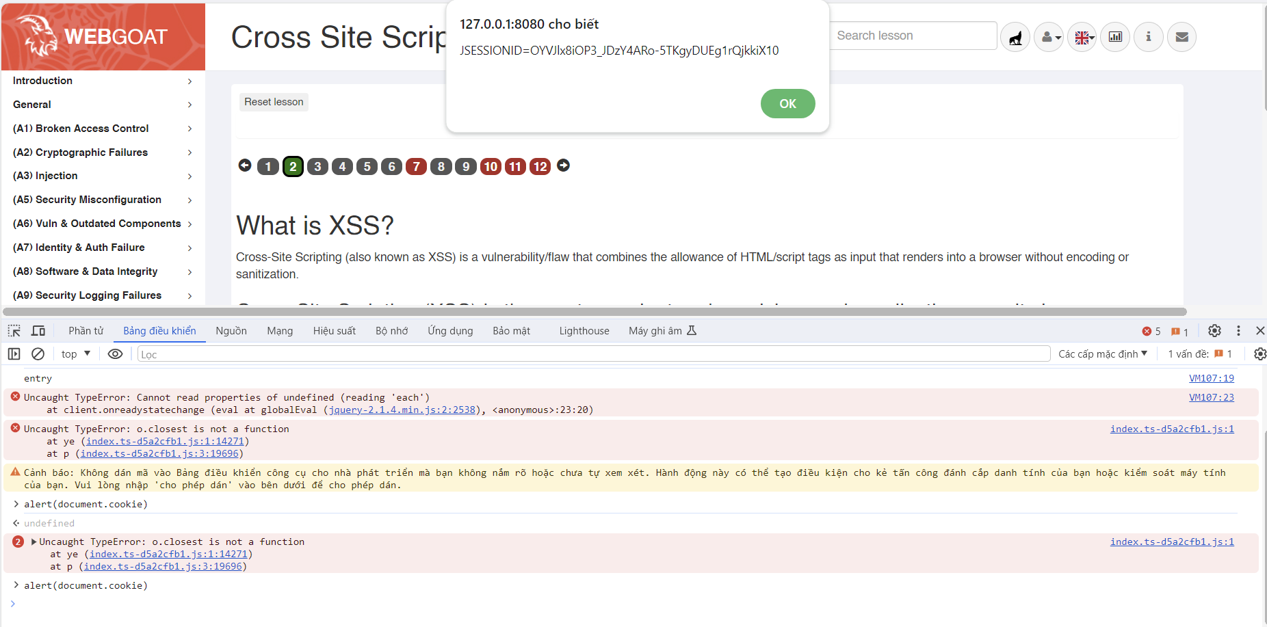The width and height of the screenshot is (1267, 627).
Task: Switch to Bộ nhớ tab
Action: coord(391,331)
